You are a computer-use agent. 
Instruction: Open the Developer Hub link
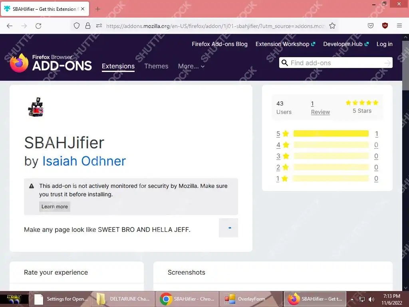coord(346,44)
